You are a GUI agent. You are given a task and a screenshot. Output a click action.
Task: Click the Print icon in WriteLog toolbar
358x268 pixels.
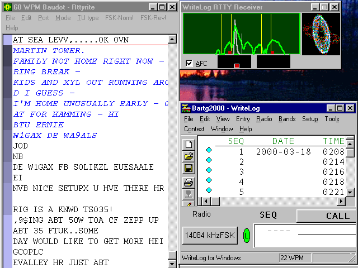[189, 183]
